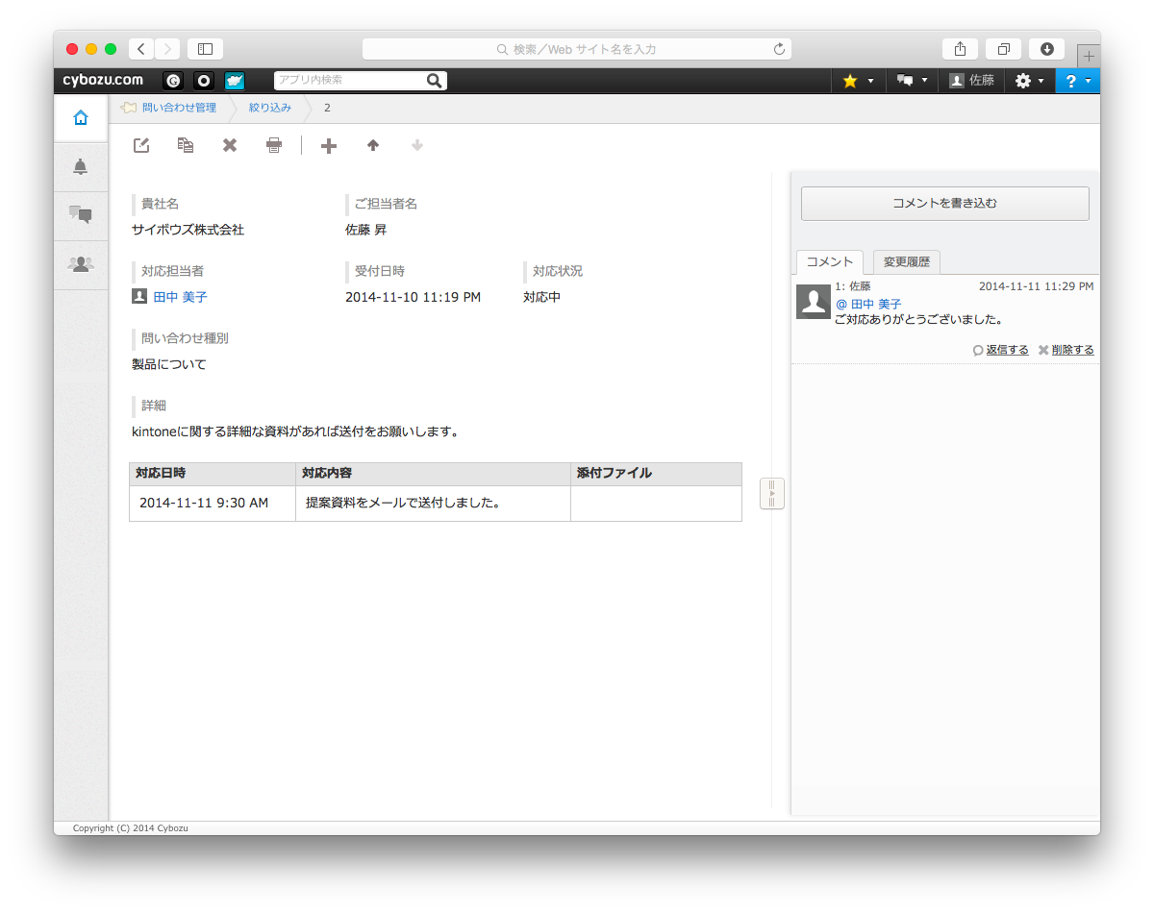This screenshot has width=1154, height=912.
Task: Click the company name サイボウズ株式会社
Action: pos(188,230)
